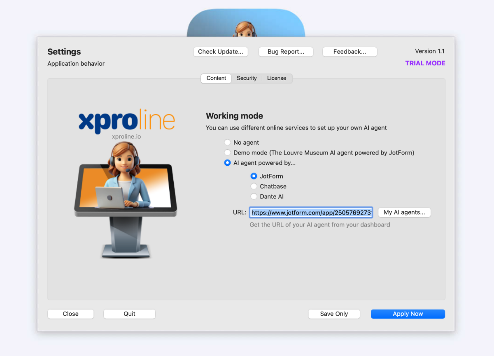The width and height of the screenshot is (494, 356).
Task: Switch to the Content tab
Action: 216,78
